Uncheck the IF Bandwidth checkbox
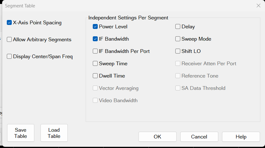 95,39
